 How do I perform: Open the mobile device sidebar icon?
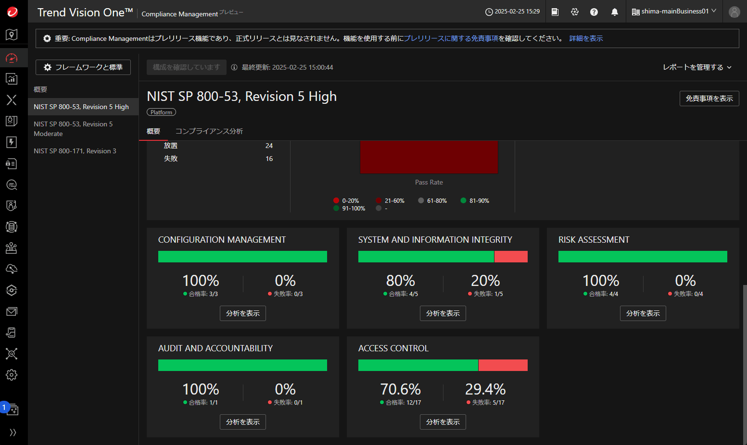pos(12,333)
